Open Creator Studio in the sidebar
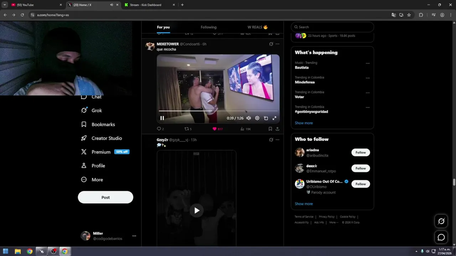This screenshot has height=256, width=456. coord(102,138)
